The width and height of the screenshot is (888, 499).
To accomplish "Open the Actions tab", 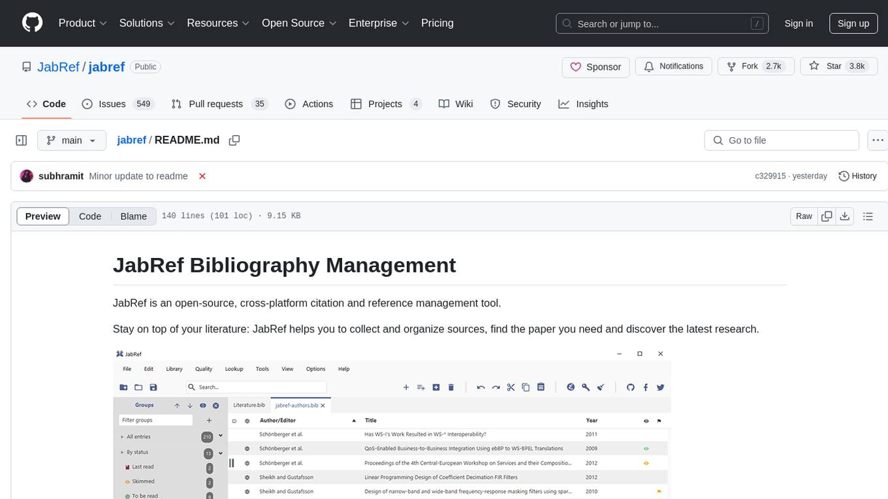I will pyautogui.click(x=309, y=104).
